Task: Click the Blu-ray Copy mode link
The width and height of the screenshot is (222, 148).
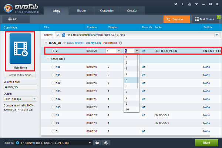Action: (x=94, y=43)
